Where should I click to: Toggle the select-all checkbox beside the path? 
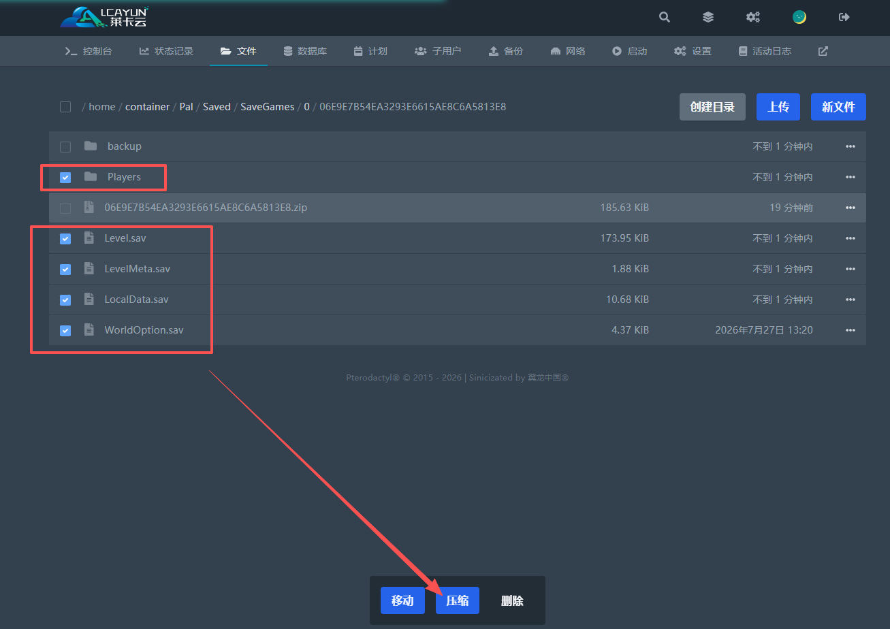[x=65, y=107]
